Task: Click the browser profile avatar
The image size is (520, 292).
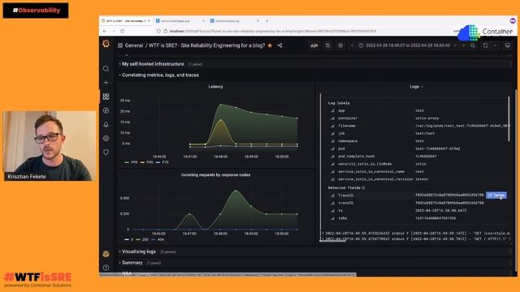Action: [x=513, y=21]
